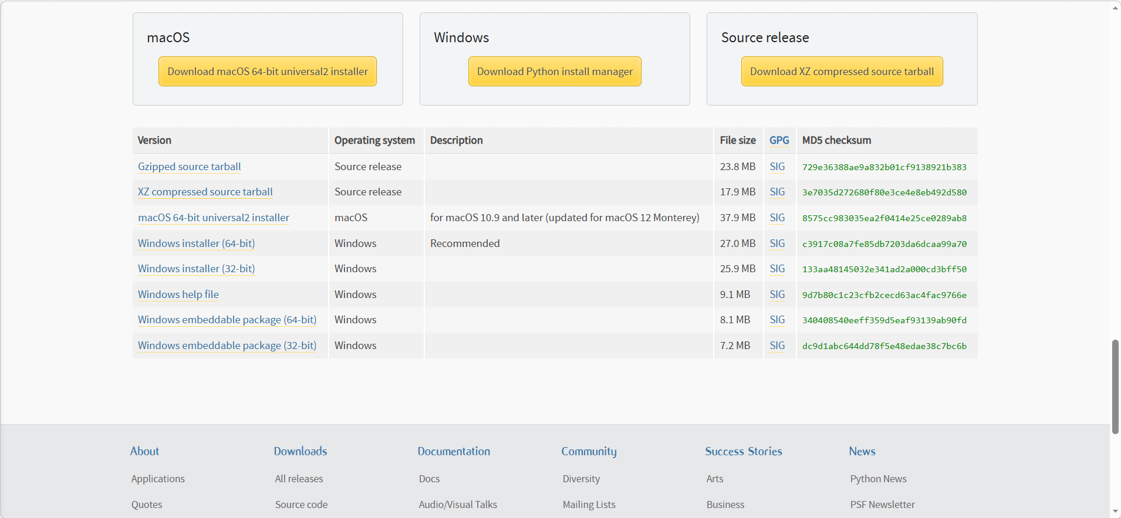The image size is (1121, 518).
Task: Download Windows installer (64-bit)
Action: point(197,243)
